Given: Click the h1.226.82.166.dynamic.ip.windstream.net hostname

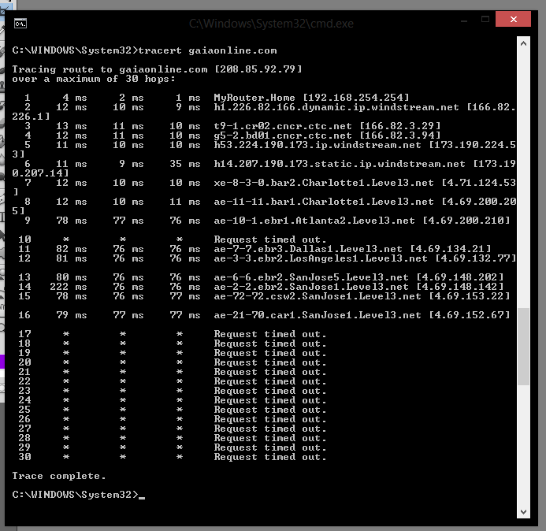Looking at the screenshot, I should pyautogui.click(x=336, y=107).
